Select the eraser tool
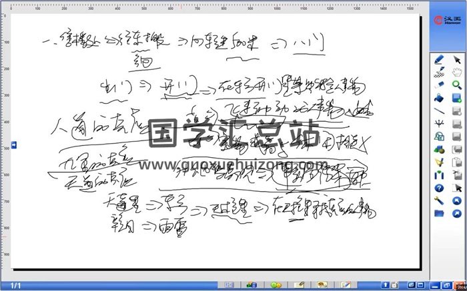467x291 pixels. click(x=439, y=85)
